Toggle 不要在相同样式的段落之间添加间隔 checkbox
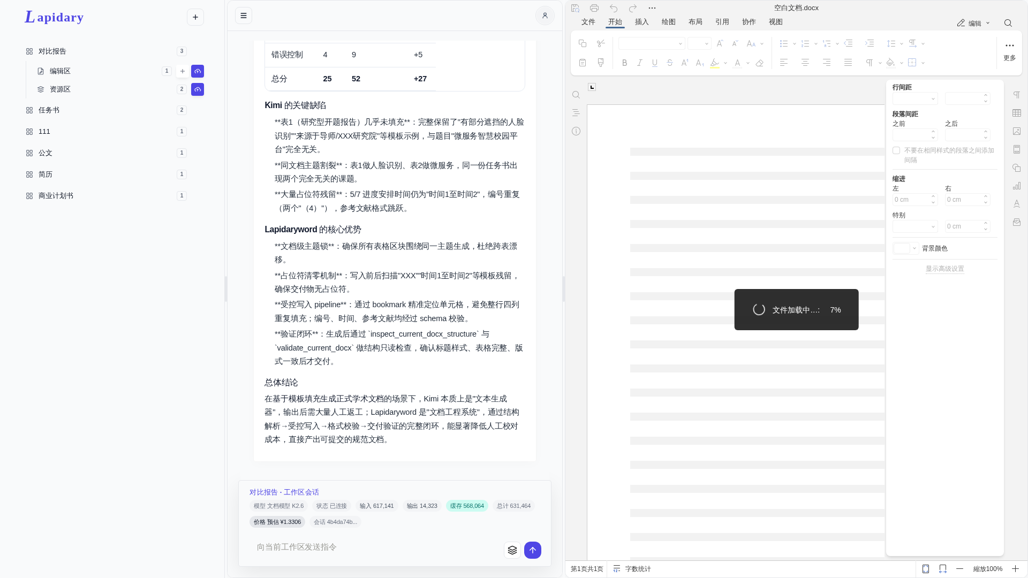Viewport: 1028px width, 578px height. click(x=896, y=150)
